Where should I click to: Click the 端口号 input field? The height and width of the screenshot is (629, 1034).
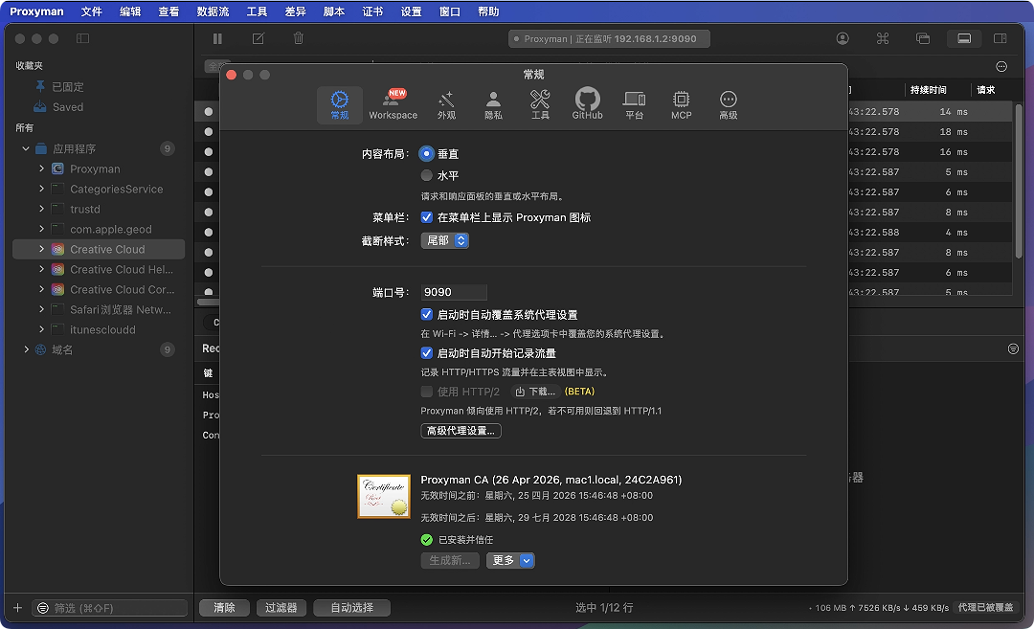pos(454,292)
